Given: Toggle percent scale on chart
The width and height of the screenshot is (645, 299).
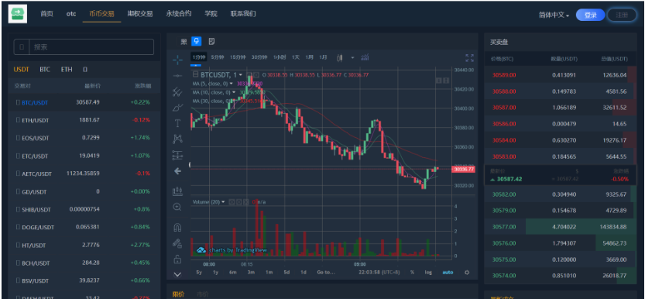Looking at the screenshot, I should pyautogui.click(x=412, y=272).
